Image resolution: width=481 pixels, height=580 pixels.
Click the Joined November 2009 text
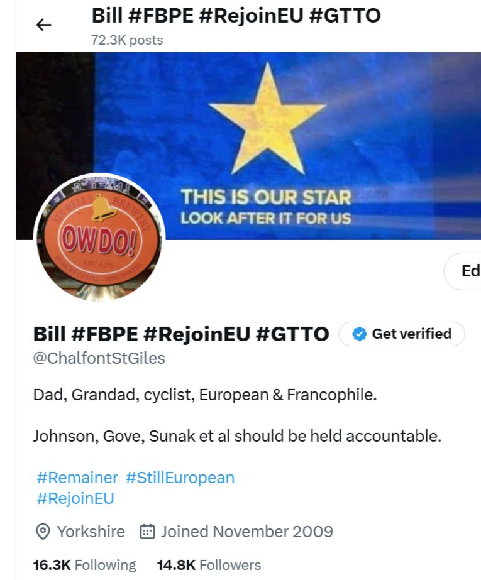(247, 532)
